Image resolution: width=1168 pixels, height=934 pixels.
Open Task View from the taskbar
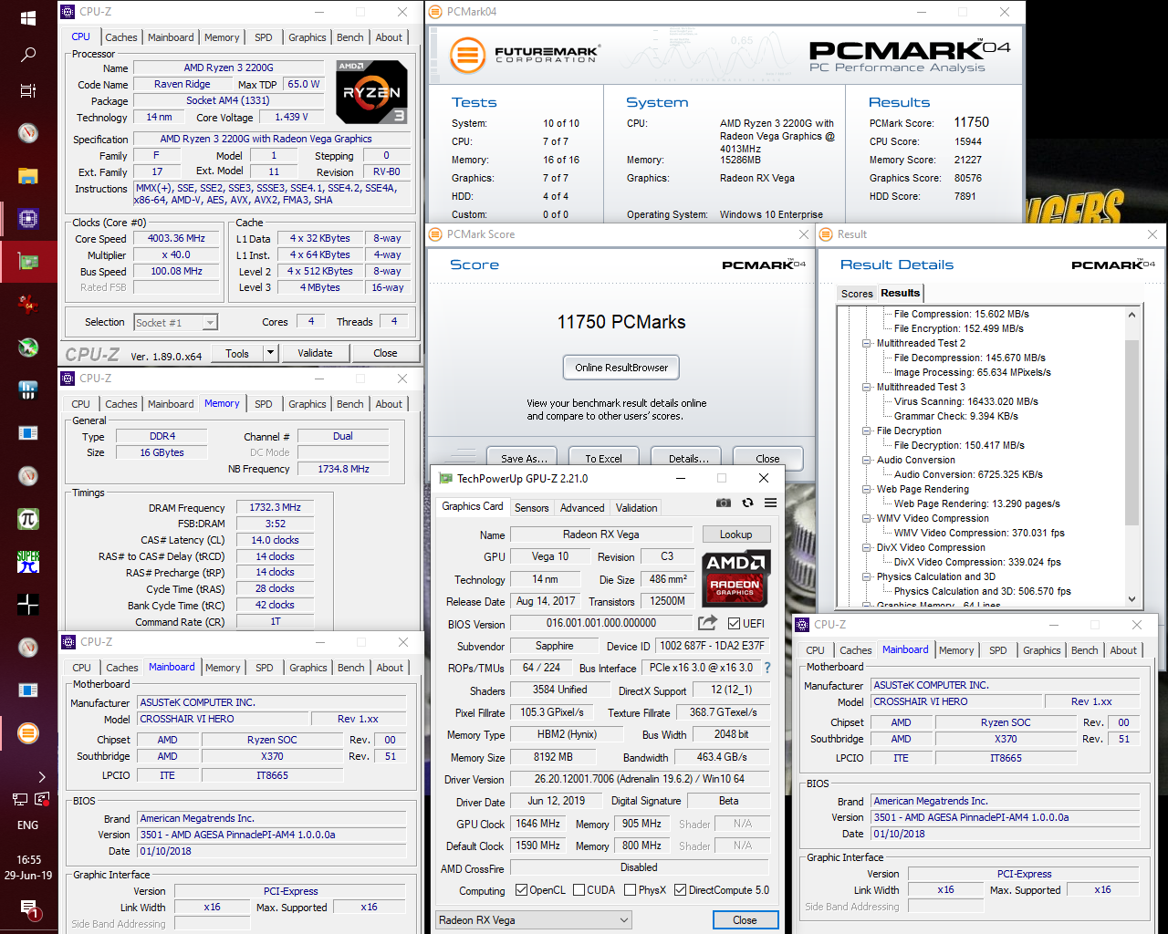pyautogui.click(x=28, y=90)
